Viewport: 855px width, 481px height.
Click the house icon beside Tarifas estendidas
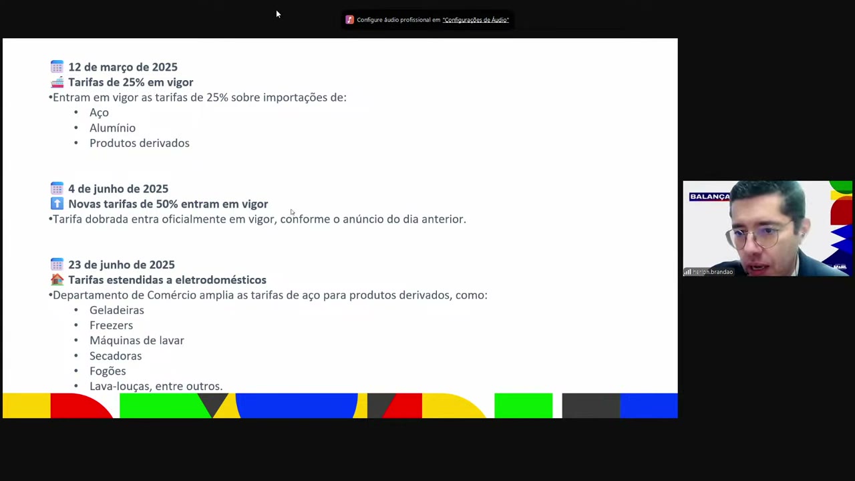[57, 280]
